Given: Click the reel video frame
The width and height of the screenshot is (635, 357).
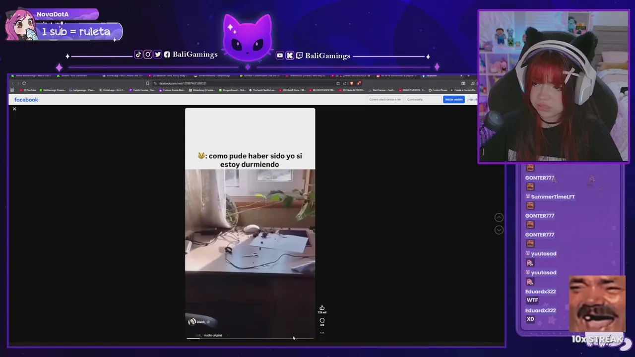Looking at the screenshot, I should (x=250, y=224).
